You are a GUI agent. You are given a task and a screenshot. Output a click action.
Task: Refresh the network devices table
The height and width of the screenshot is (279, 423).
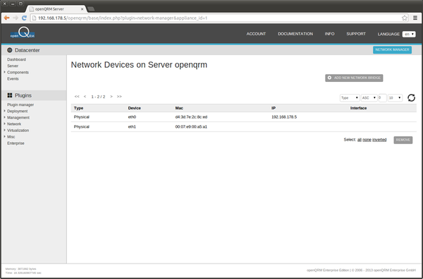click(x=411, y=97)
